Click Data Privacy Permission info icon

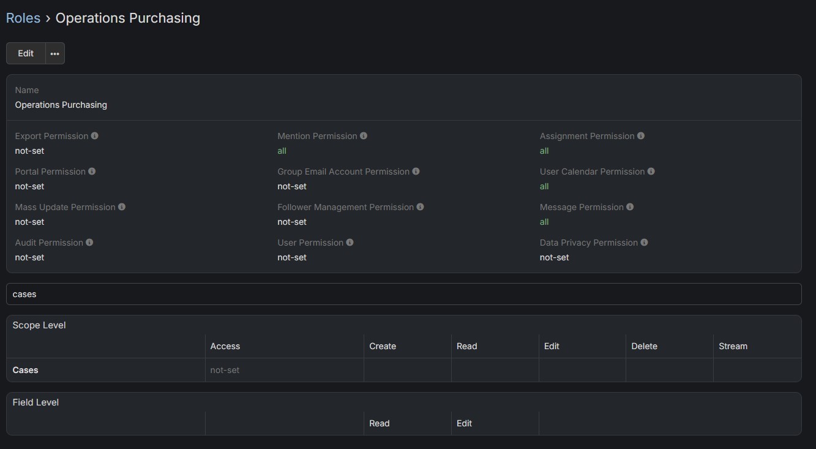pos(644,243)
